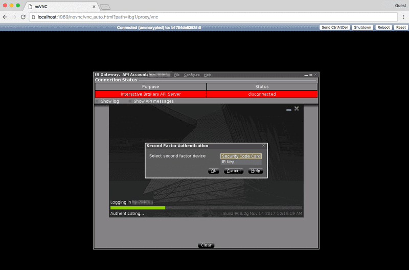The width and height of the screenshot is (409, 270).
Task: Reload the noVNC page
Action: click(23, 17)
